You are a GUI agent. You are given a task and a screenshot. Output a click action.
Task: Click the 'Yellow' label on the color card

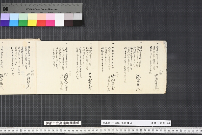33,12
